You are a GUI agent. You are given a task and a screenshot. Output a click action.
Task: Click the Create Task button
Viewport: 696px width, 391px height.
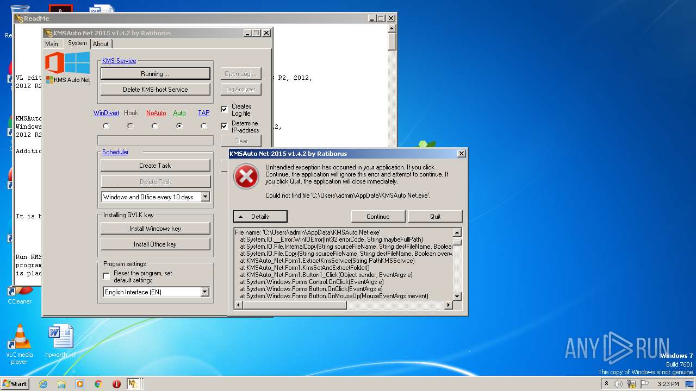155,166
